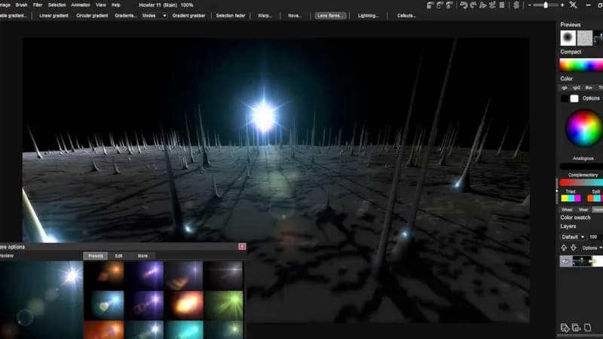
Task: Open the View menu
Action: coord(101,5)
